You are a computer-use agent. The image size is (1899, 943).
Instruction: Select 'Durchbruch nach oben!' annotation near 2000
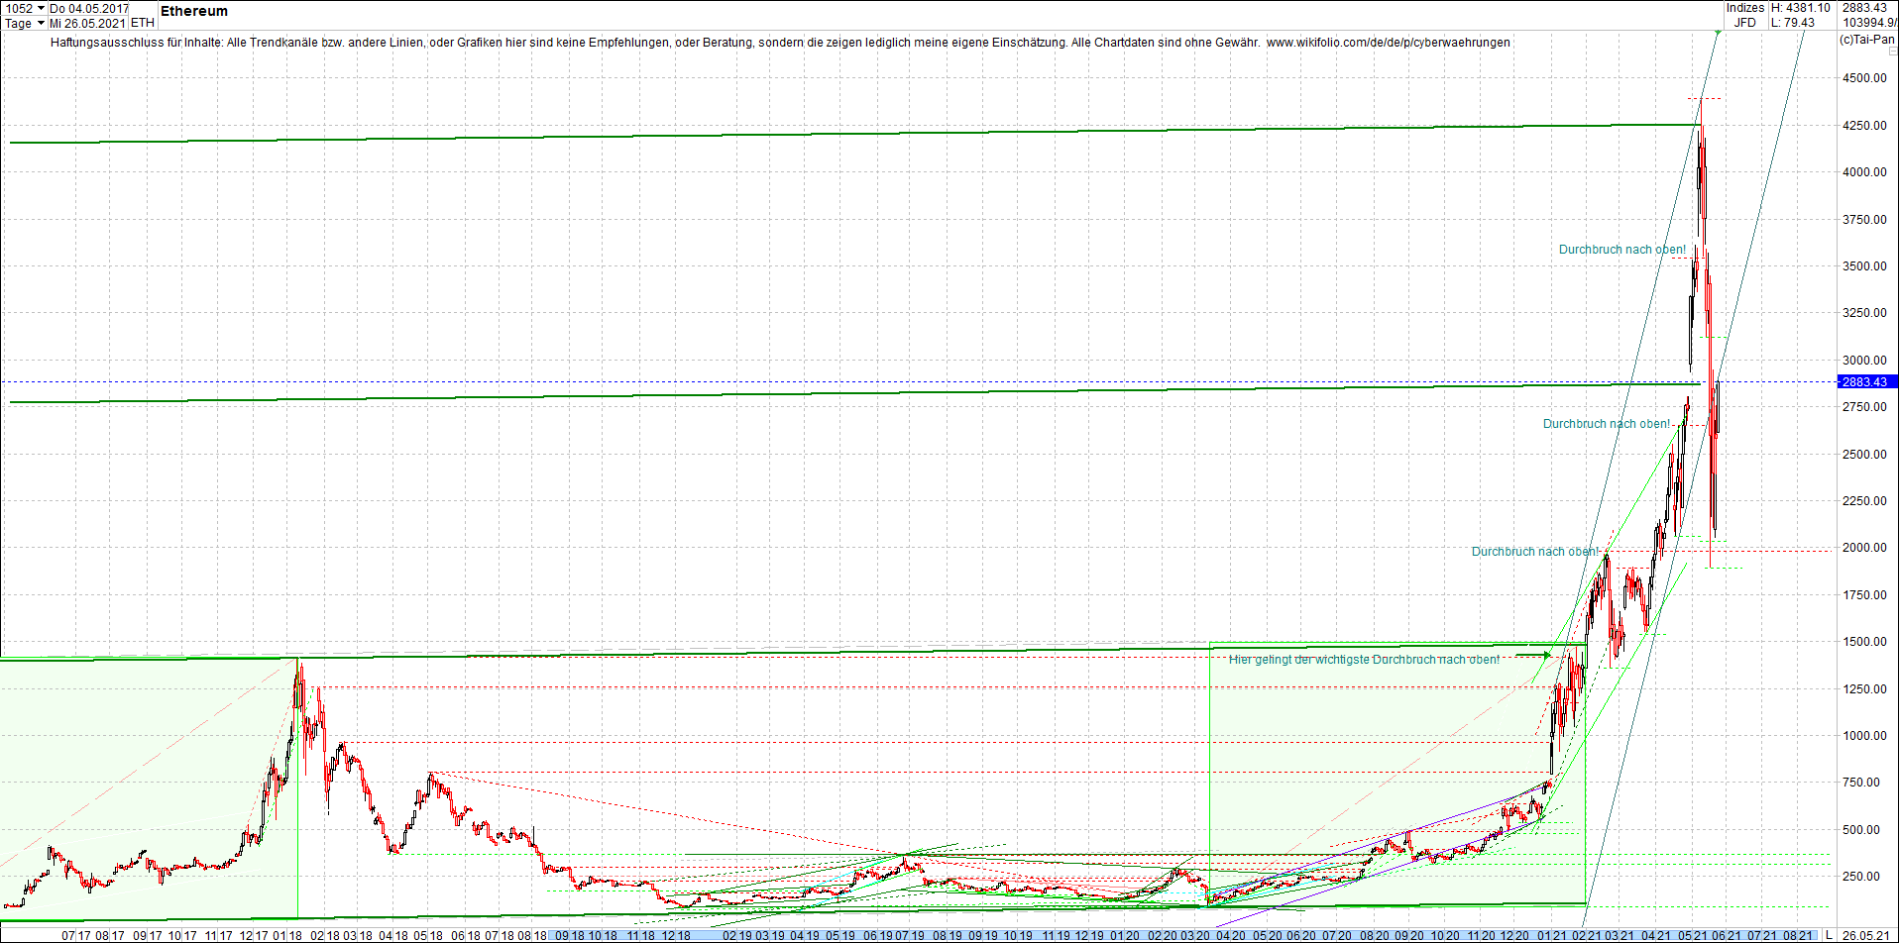(1535, 552)
